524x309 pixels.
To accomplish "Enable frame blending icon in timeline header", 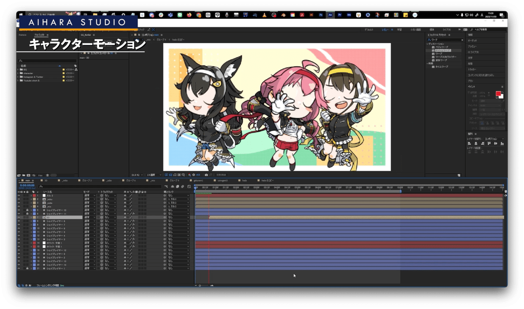I will pos(178,186).
